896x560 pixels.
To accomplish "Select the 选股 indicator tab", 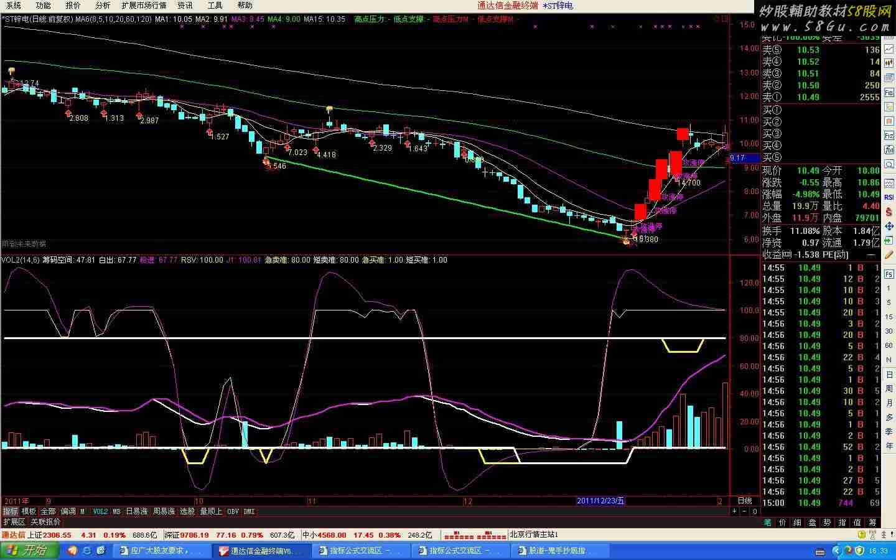I will [x=187, y=511].
